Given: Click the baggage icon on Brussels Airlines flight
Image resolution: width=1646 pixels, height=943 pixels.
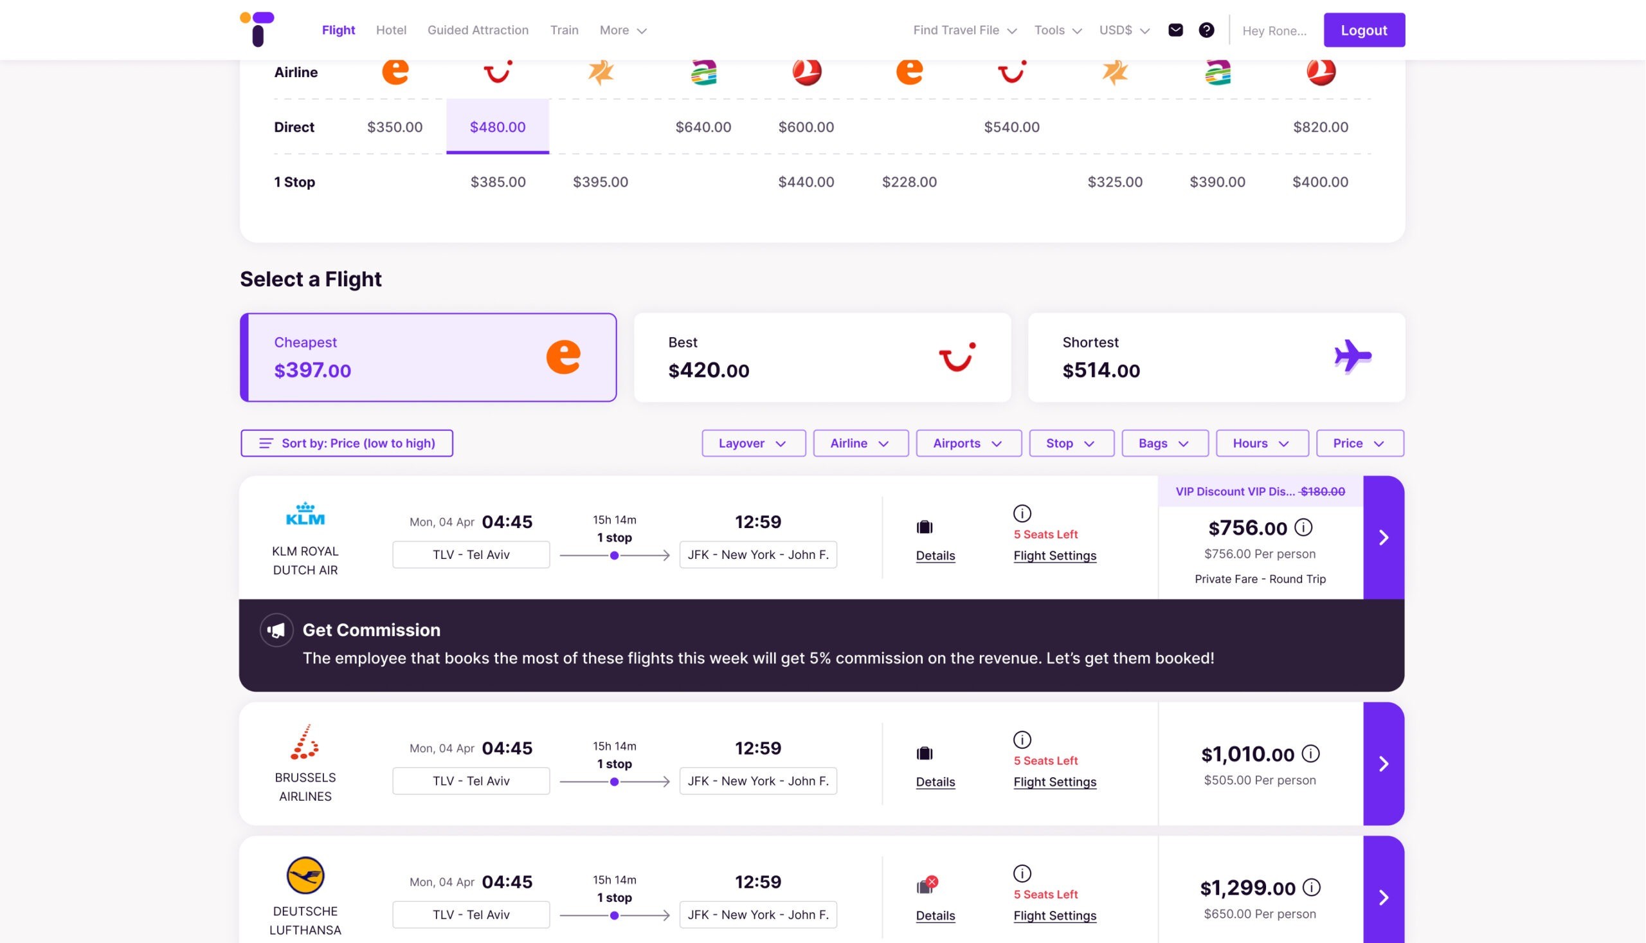Looking at the screenshot, I should pyautogui.click(x=925, y=753).
